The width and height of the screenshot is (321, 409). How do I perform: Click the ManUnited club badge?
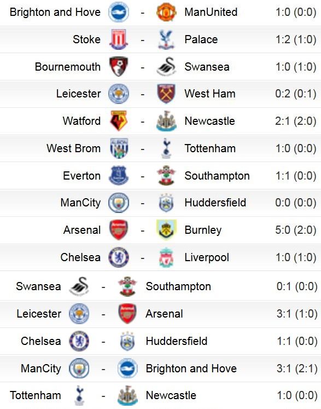click(x=166, y=12)
